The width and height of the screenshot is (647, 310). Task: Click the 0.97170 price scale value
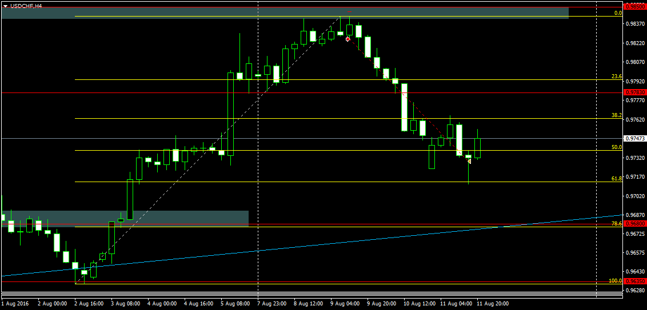tap(636, 177)
